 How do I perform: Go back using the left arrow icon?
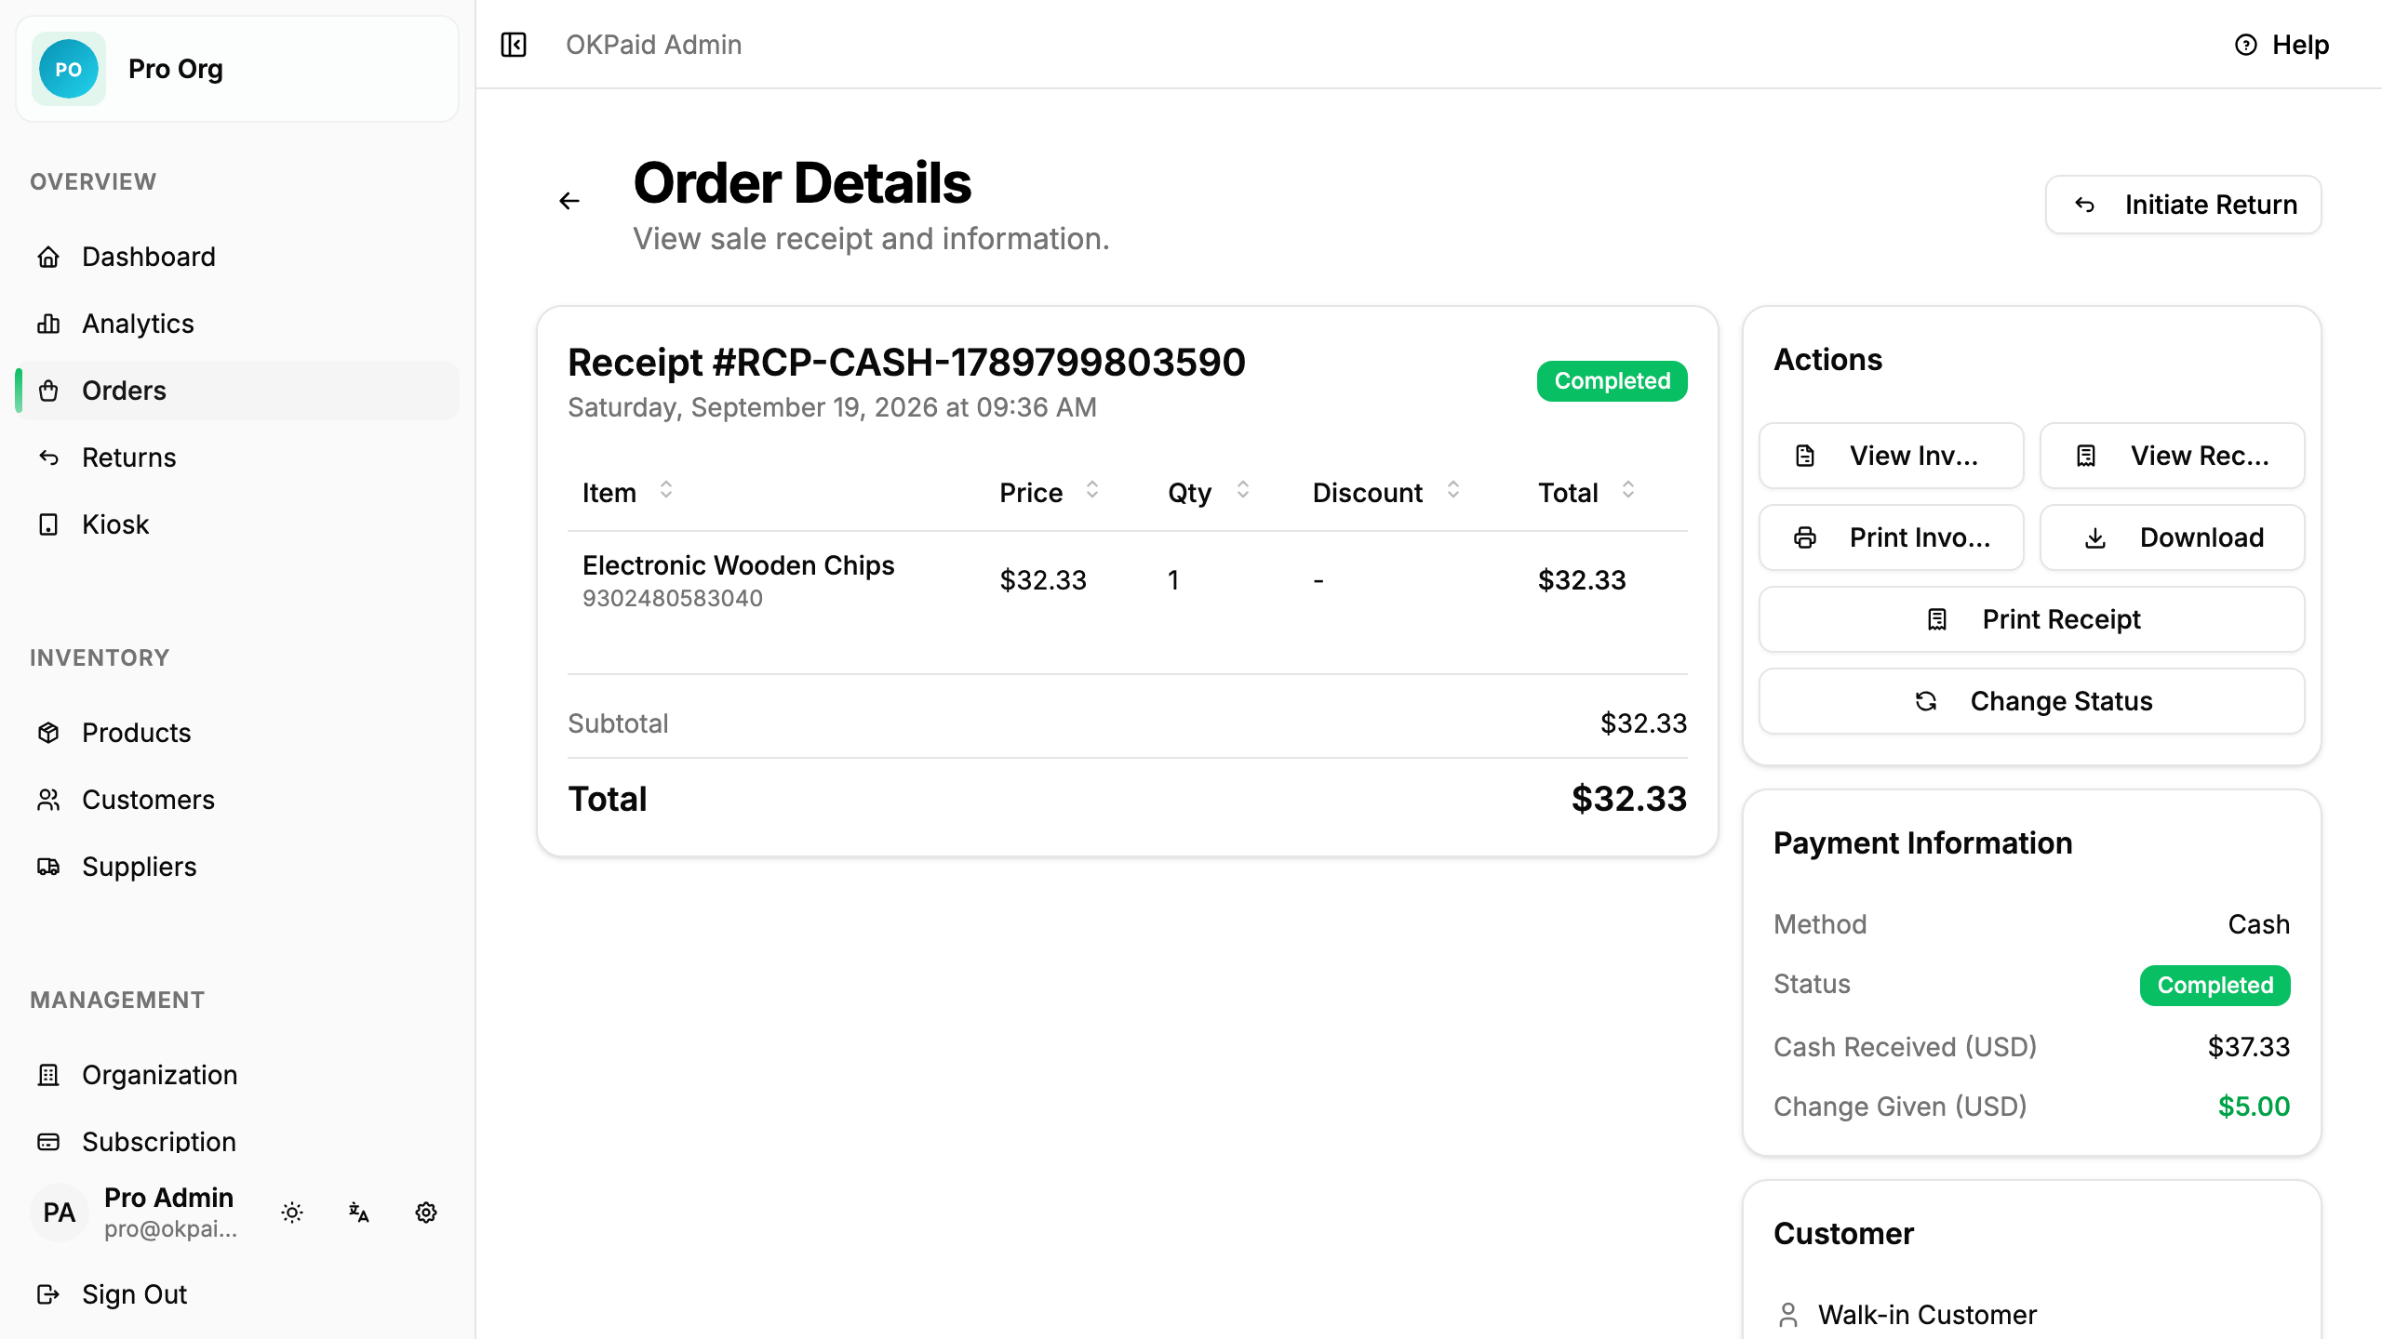pos(569,201)
